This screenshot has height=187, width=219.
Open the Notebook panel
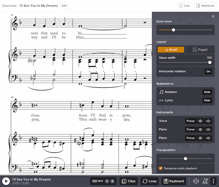point(205,6)
